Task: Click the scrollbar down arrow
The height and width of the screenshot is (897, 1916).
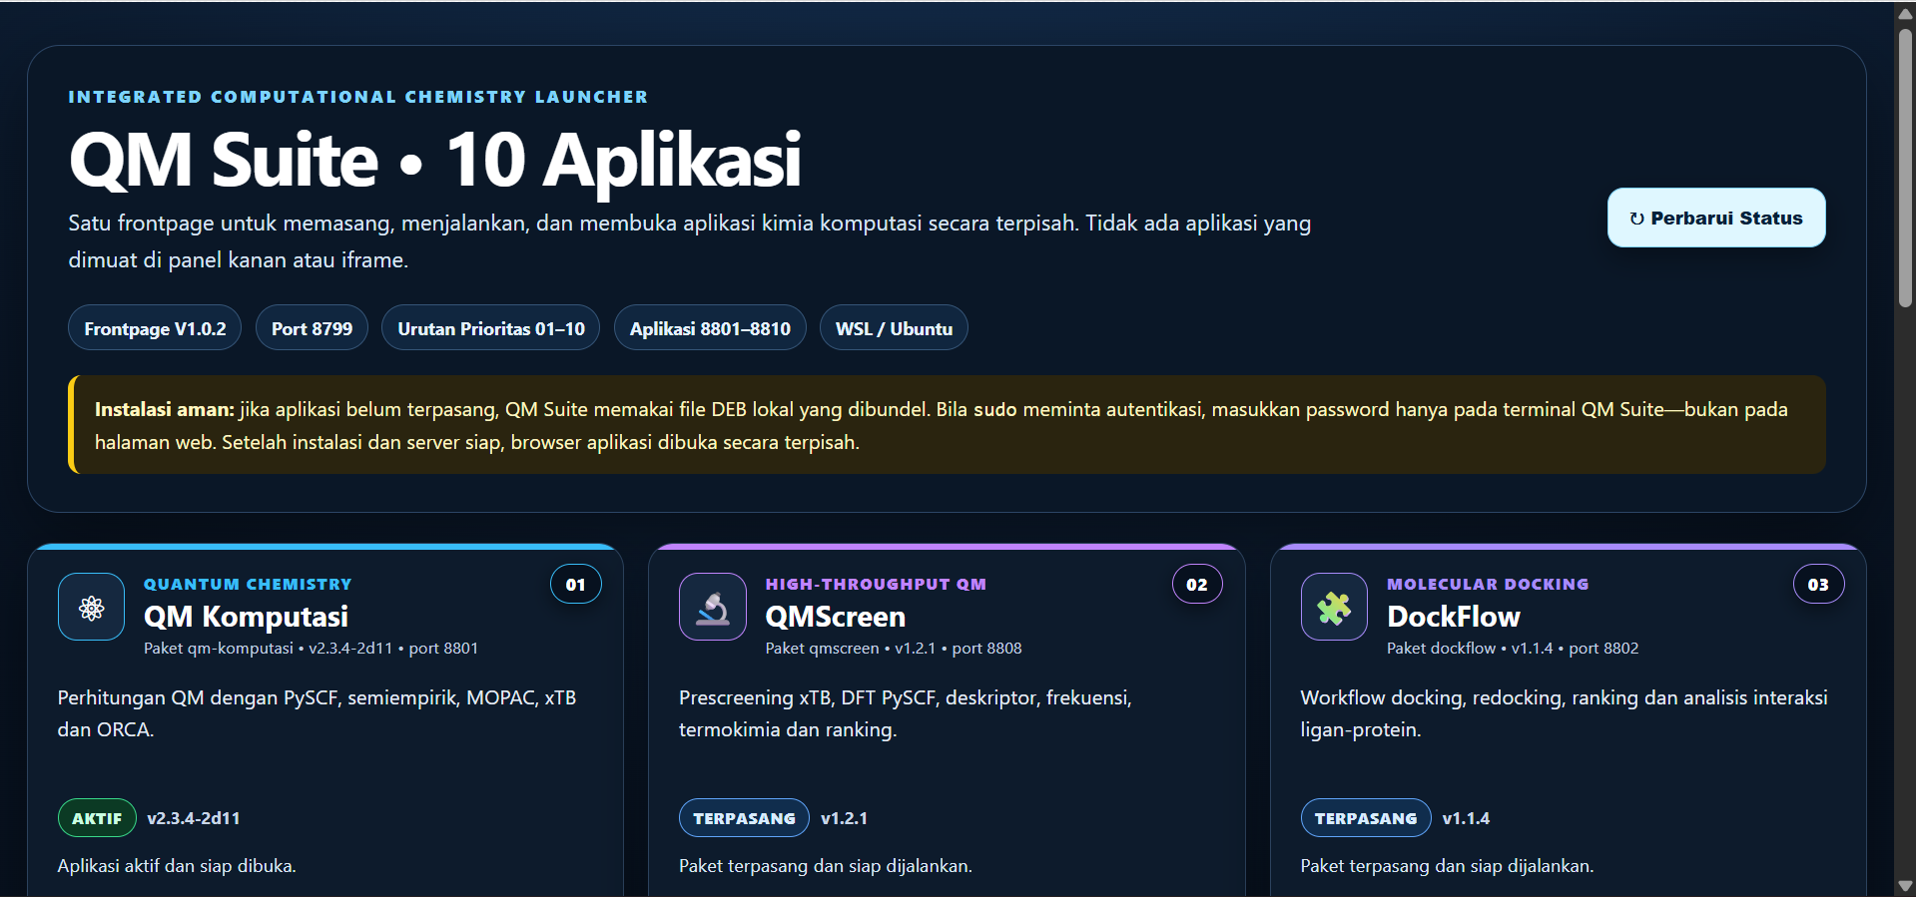Action: [1905, 886]
